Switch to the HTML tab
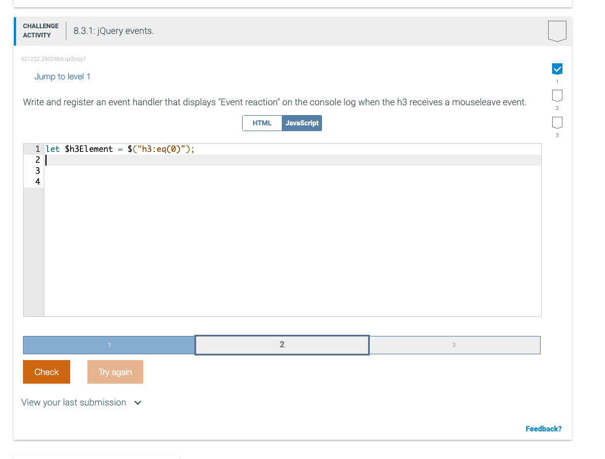 pos(262,123)
